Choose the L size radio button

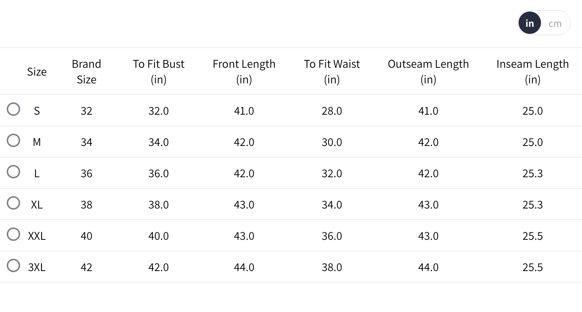click(x=13, y=172)
